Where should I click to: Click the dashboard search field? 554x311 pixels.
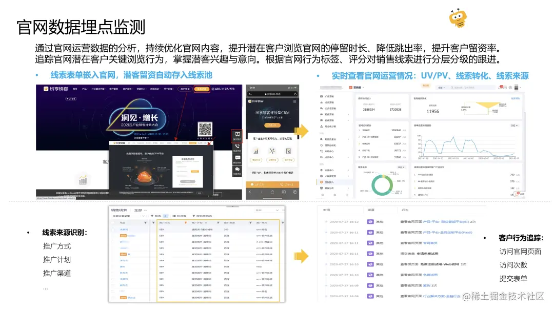tap(472, 88)
